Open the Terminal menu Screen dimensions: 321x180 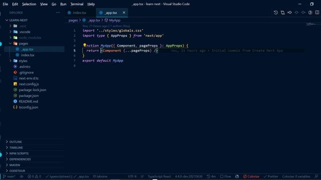tap(77, 4)
